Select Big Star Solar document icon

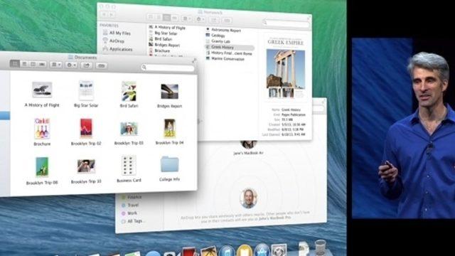[x=86, y=90]
